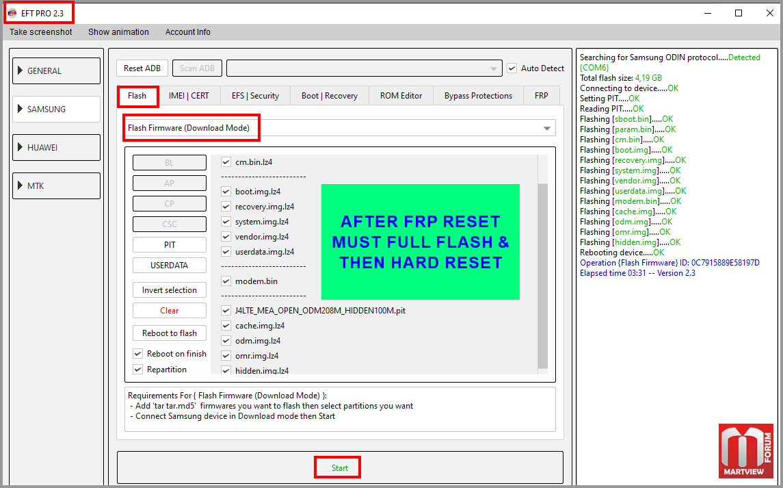Switch to the EFS | Security tab
Image resolution: width=783 pixels, height=488 pixels.
coord(255,96)
